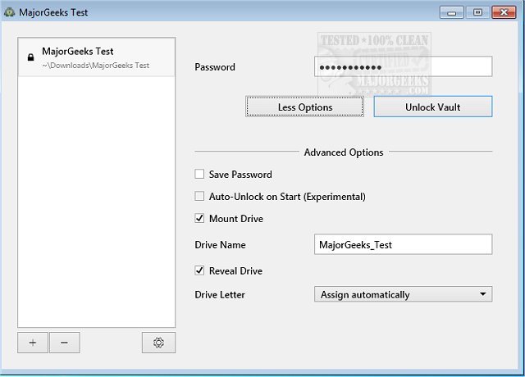Click the Advanced Options heading text
Viewport: 525px width, 377px height.
coord(344,152)
